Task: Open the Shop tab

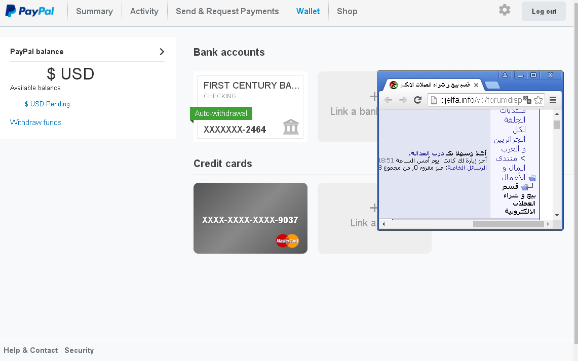Action: (347, 12)
